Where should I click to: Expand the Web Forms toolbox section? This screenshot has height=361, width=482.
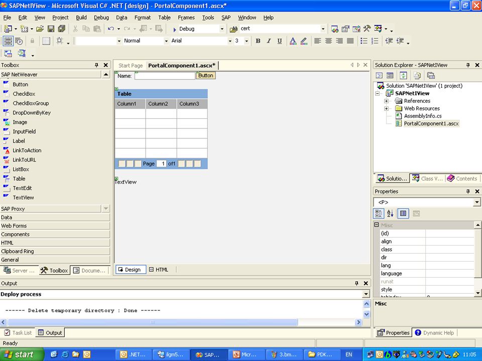click(x=55, y=226)
